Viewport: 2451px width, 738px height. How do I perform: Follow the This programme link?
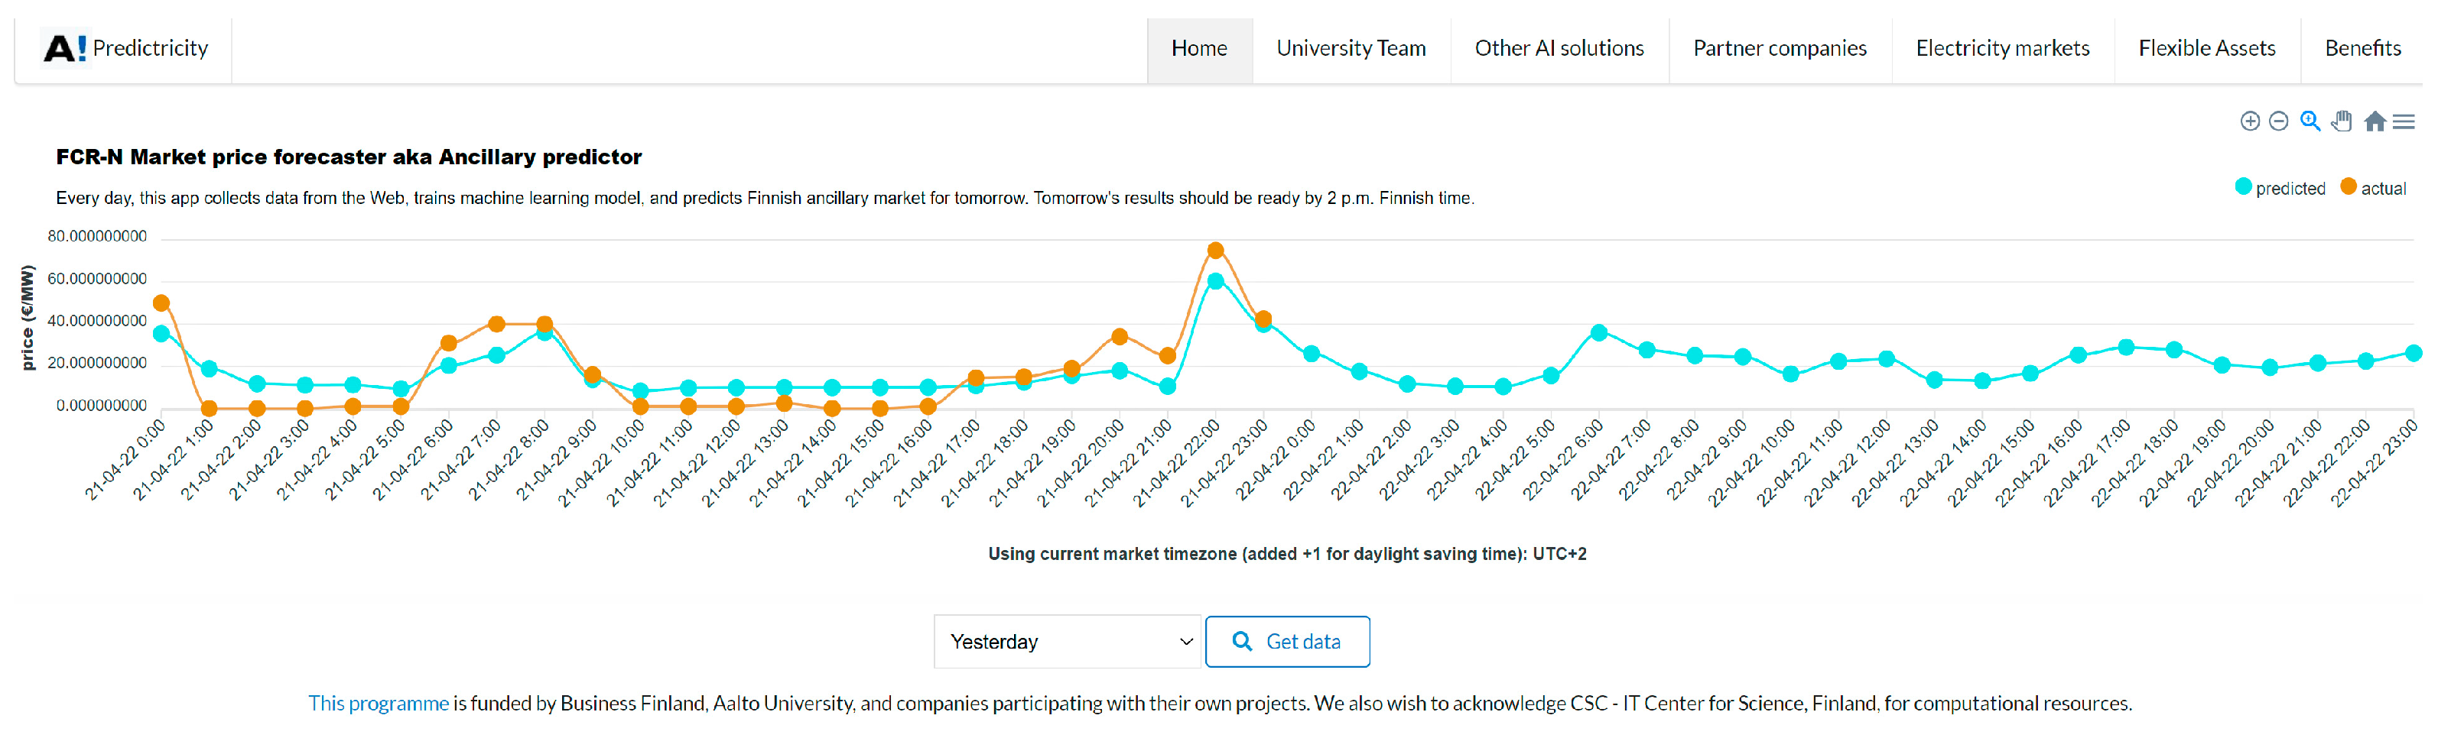378,703
